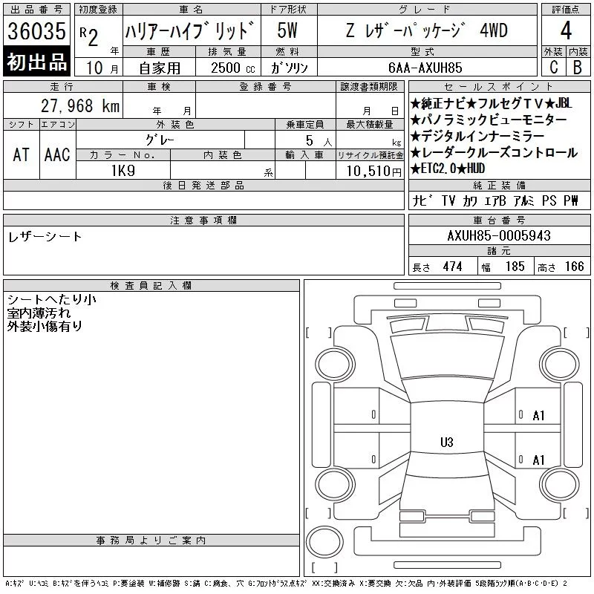
Task: Click the upper A1 scratch mark
Action: pos(538,416)
